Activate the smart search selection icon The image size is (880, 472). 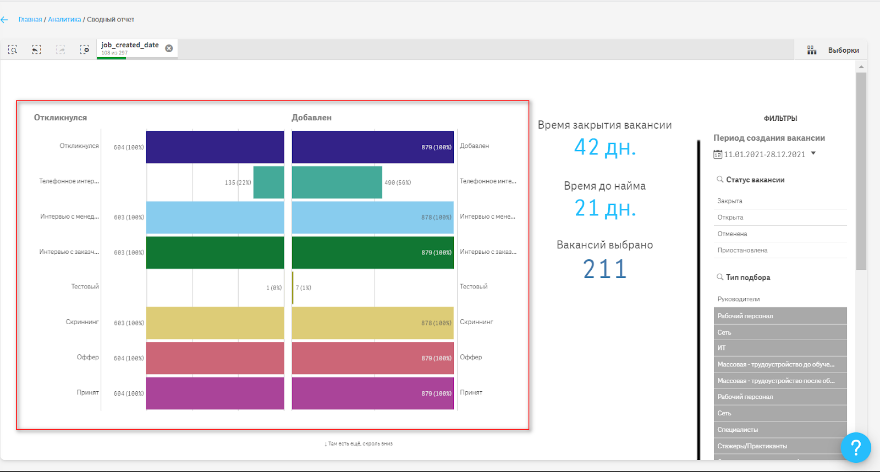click(x=13, y=49)
